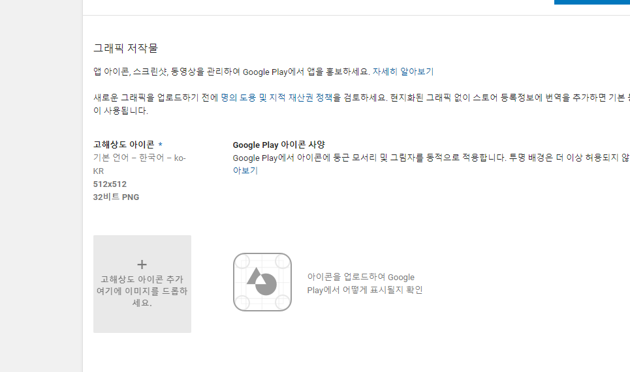
Task: Click the blue asterisk beside 고해상도 아이콘
Action: click(x=161, y=145)
